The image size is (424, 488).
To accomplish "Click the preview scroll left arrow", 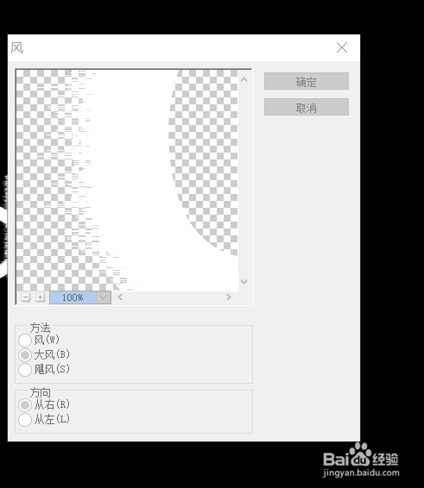I will (120, 297).
